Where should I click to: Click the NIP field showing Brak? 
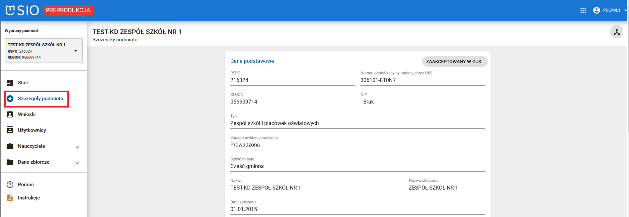click(423, 102)
